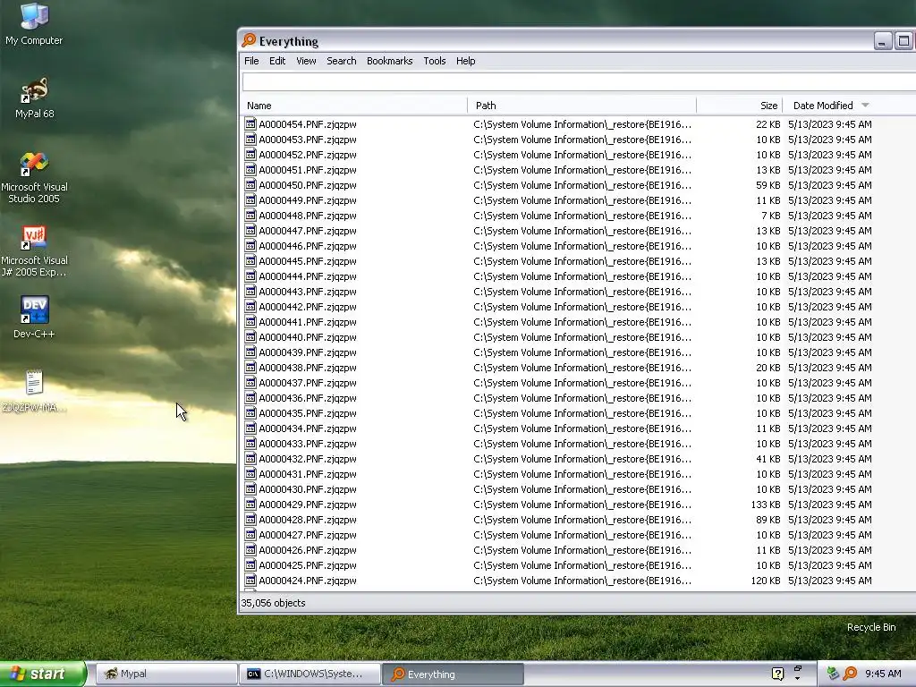Select Microsoft Visual J# 2005 Express shortcut

tap(34, 250)
